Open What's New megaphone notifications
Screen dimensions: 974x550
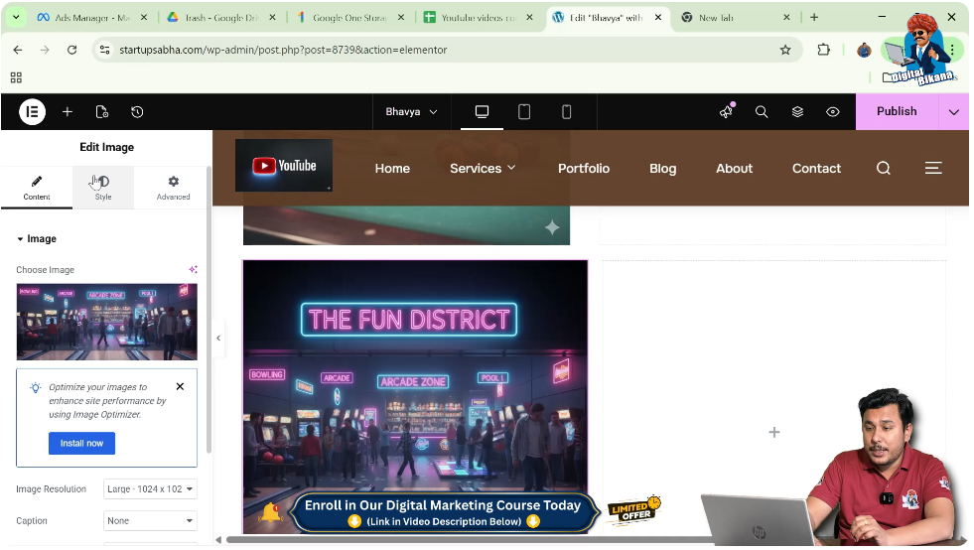[726, 112]
